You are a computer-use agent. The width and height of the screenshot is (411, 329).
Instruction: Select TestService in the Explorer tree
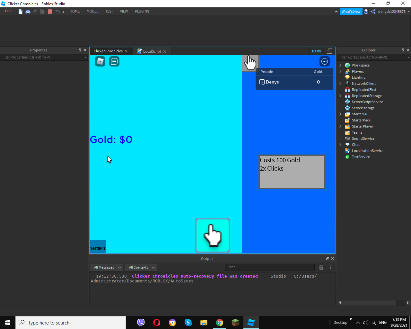pos(361,157)
